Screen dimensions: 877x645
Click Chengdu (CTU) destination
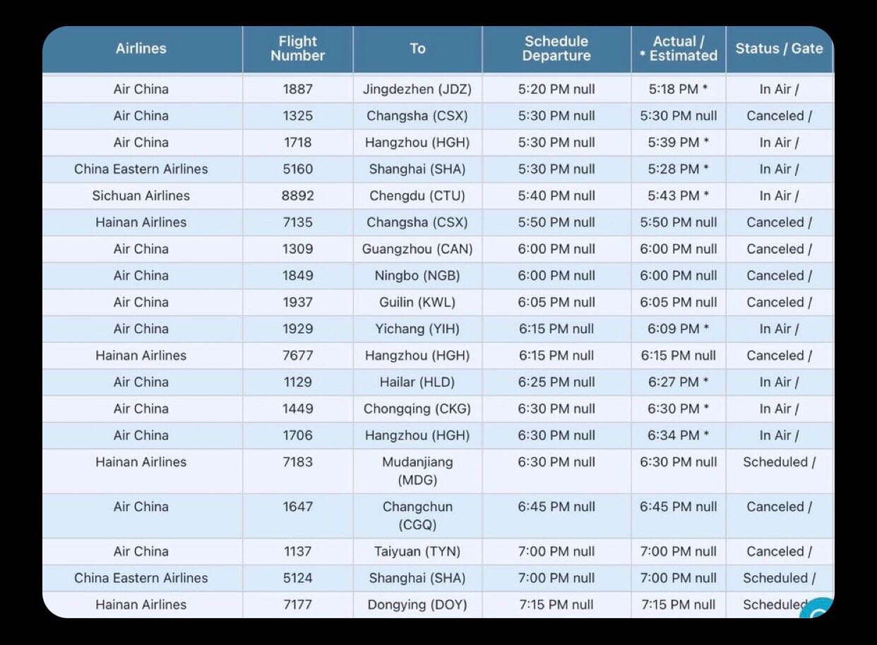(417, 195)
